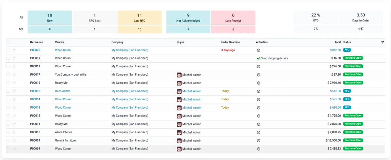Open the column settings adjust icon

382,42
